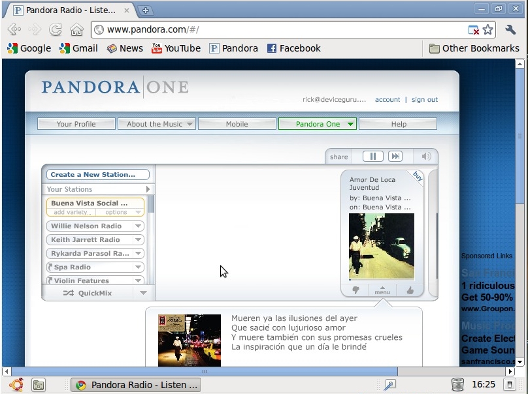
Task: Open Spa Radio dropdown arrow
Action: [138, 267]
